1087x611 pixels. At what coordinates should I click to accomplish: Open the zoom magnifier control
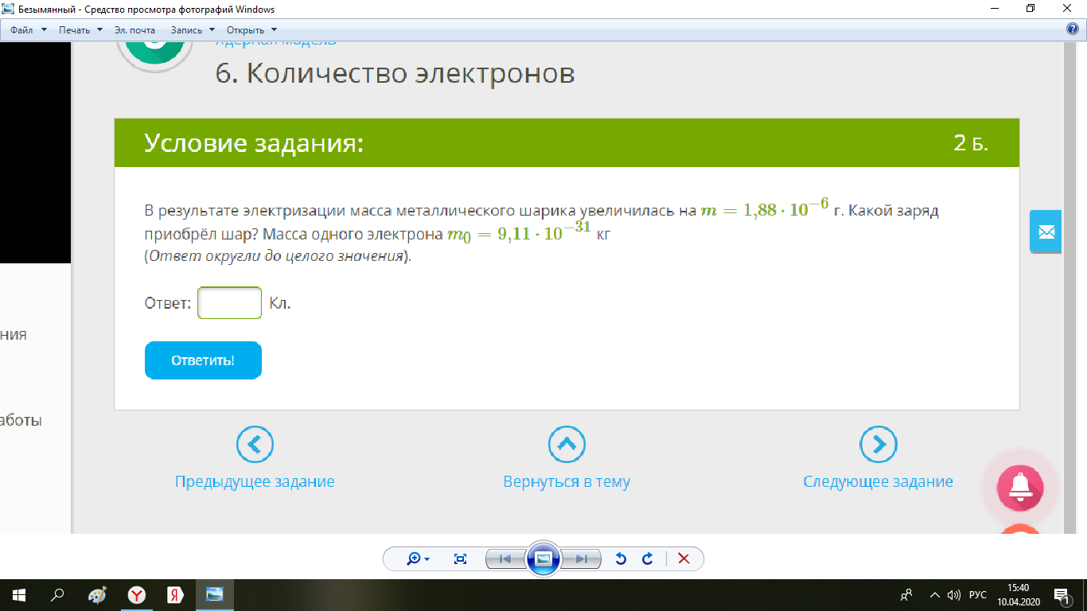click(414, 559)
